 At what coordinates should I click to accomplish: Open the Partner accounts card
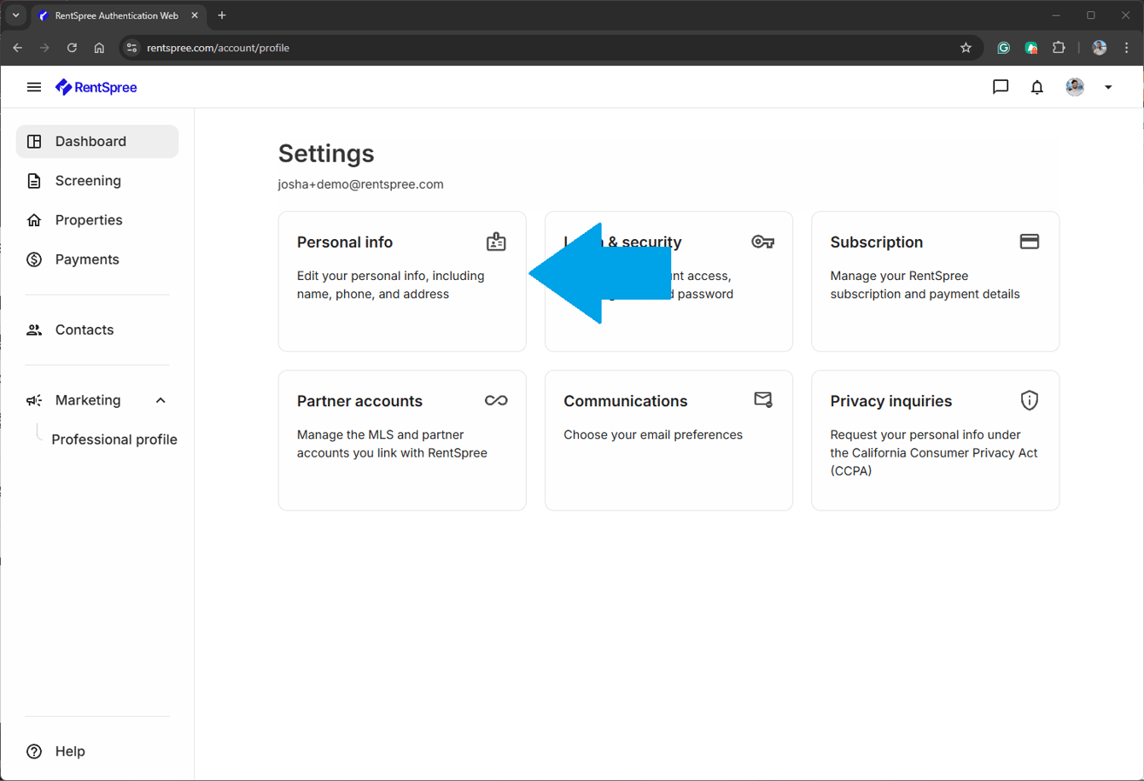coord(402,440)
